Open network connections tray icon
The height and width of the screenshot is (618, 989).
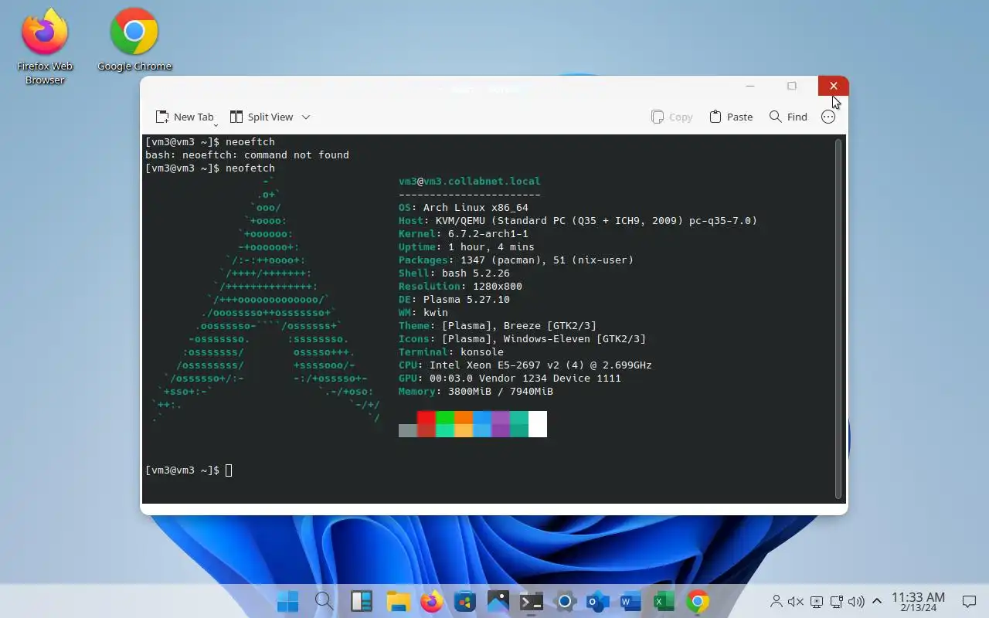tap(836, 601)
